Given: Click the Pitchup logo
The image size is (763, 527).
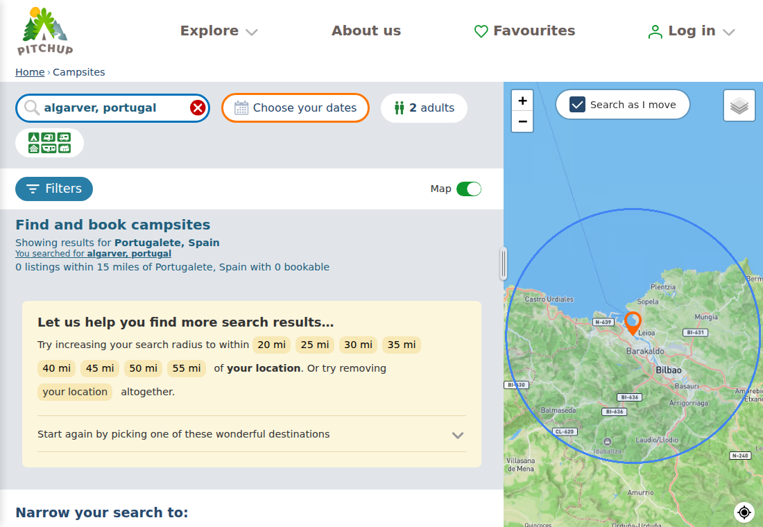Looking at the screenshot, I should pos(45,31).
